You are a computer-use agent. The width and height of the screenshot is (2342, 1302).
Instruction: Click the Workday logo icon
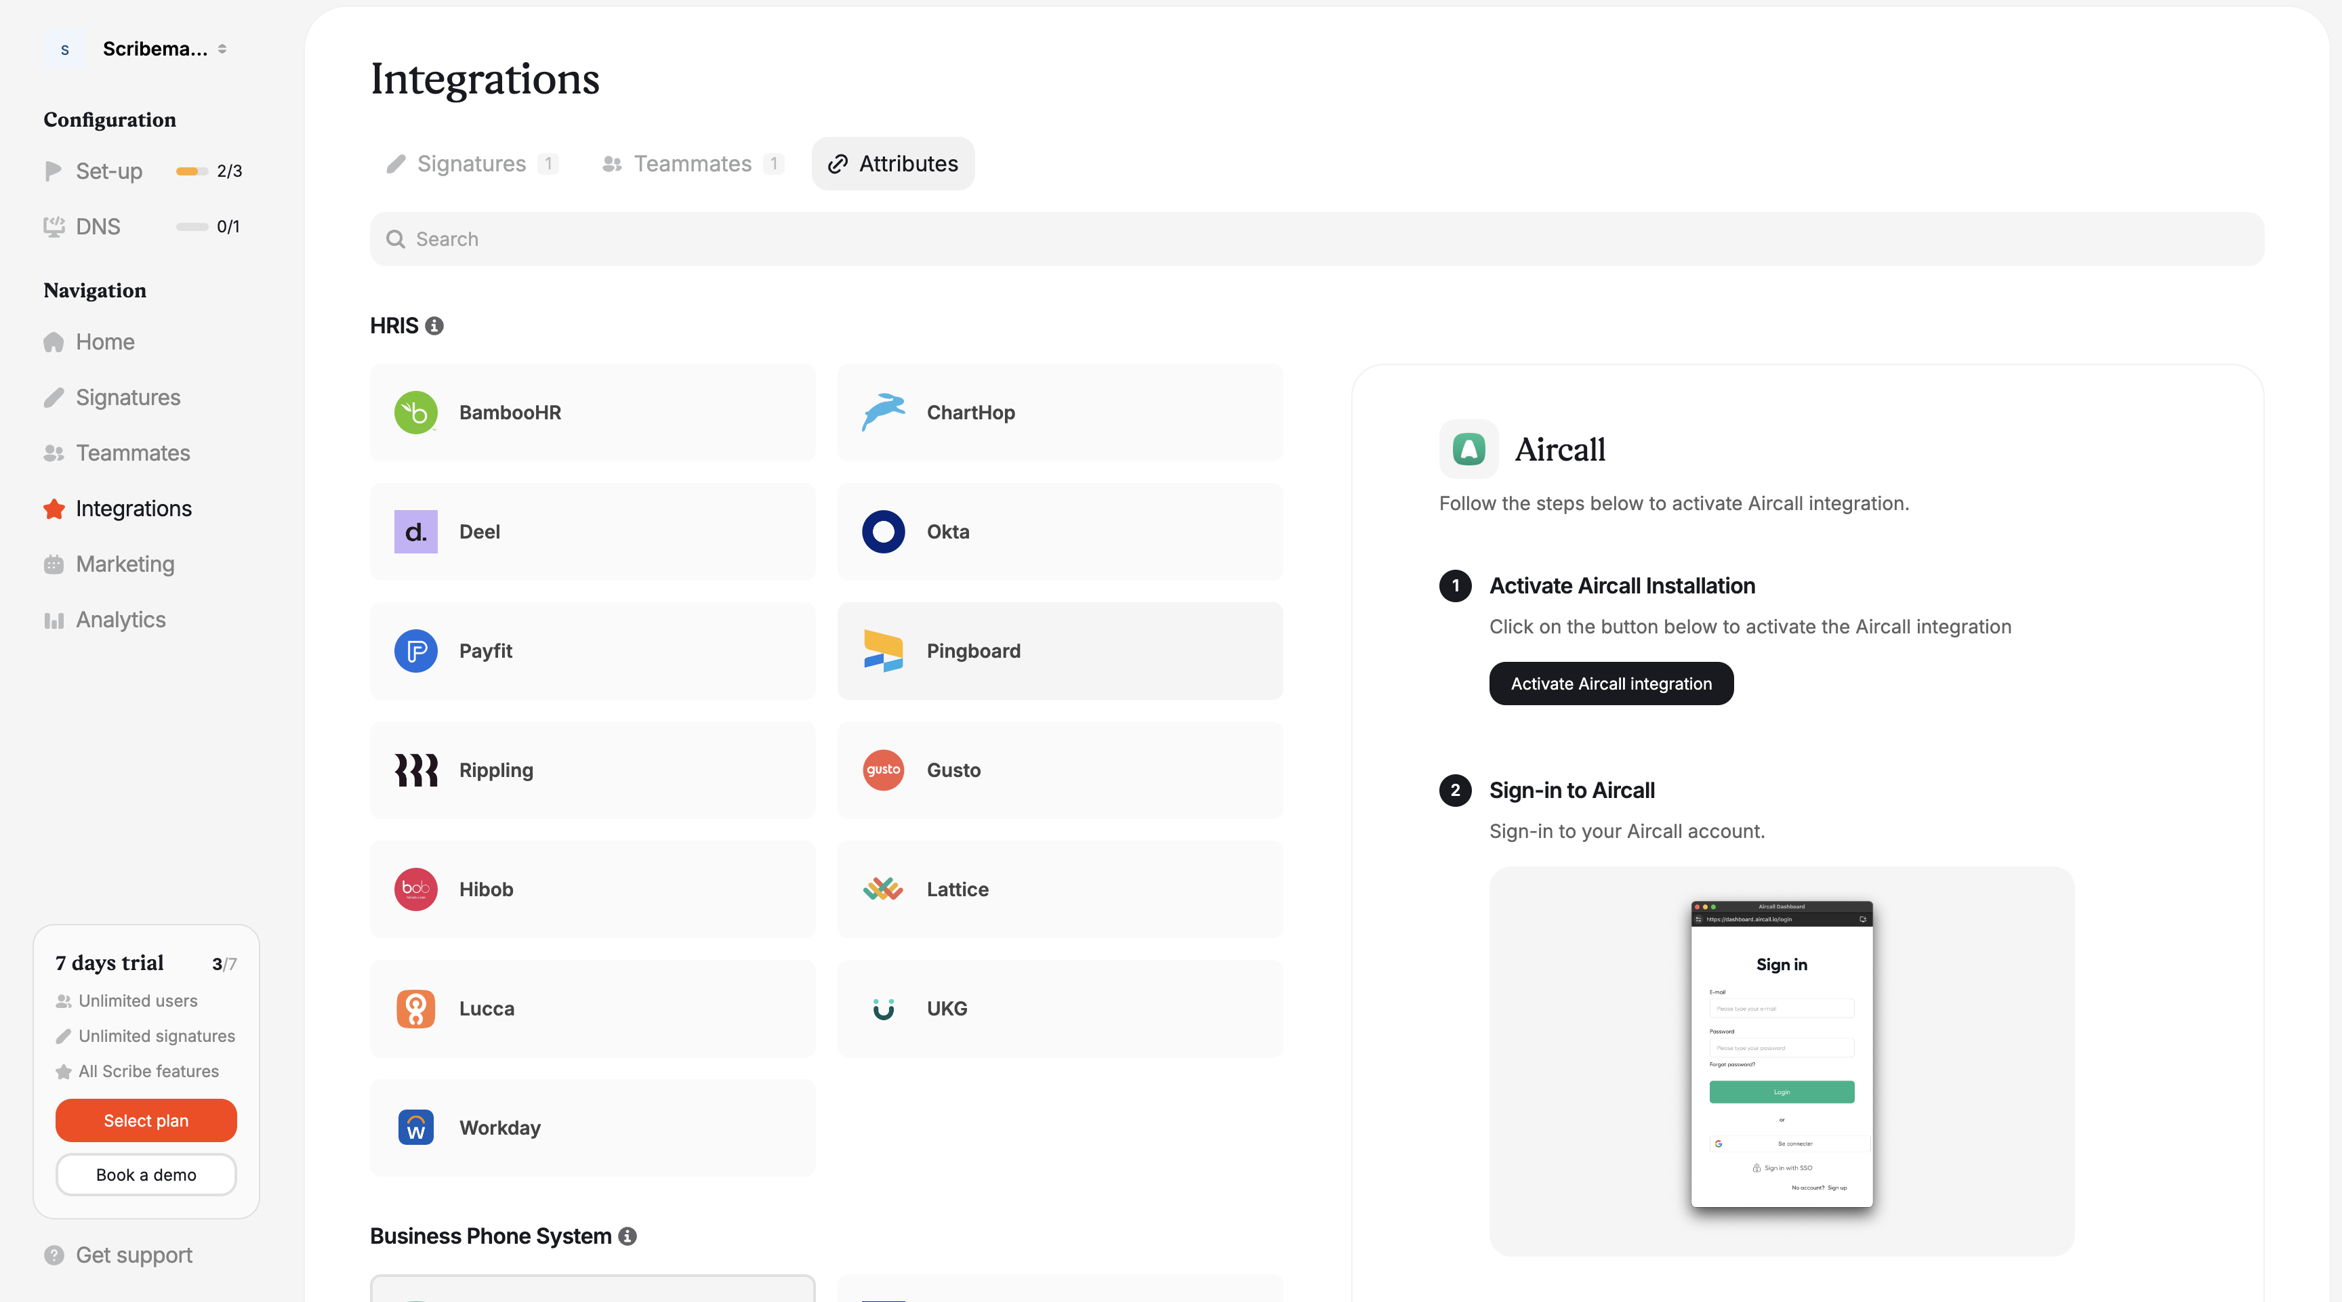(x=415, y=1127)
